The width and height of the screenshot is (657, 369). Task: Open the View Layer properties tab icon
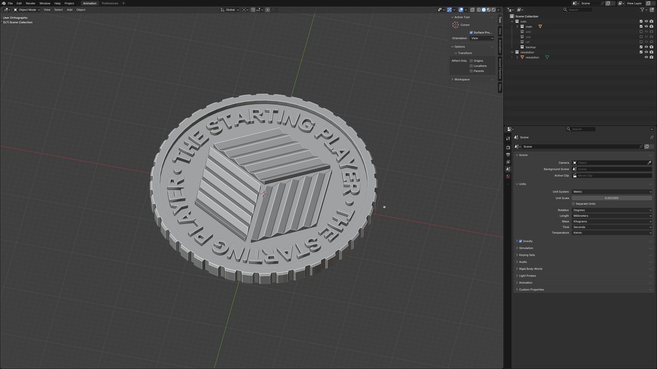pyautogui.click(x=508, y=162)
